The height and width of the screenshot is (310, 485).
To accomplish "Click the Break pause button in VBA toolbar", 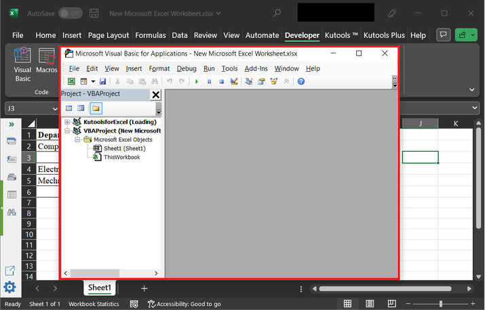I will point(209,81).
